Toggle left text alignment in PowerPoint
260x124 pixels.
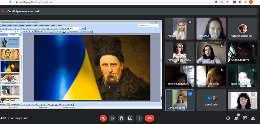[x=36, y=31]
